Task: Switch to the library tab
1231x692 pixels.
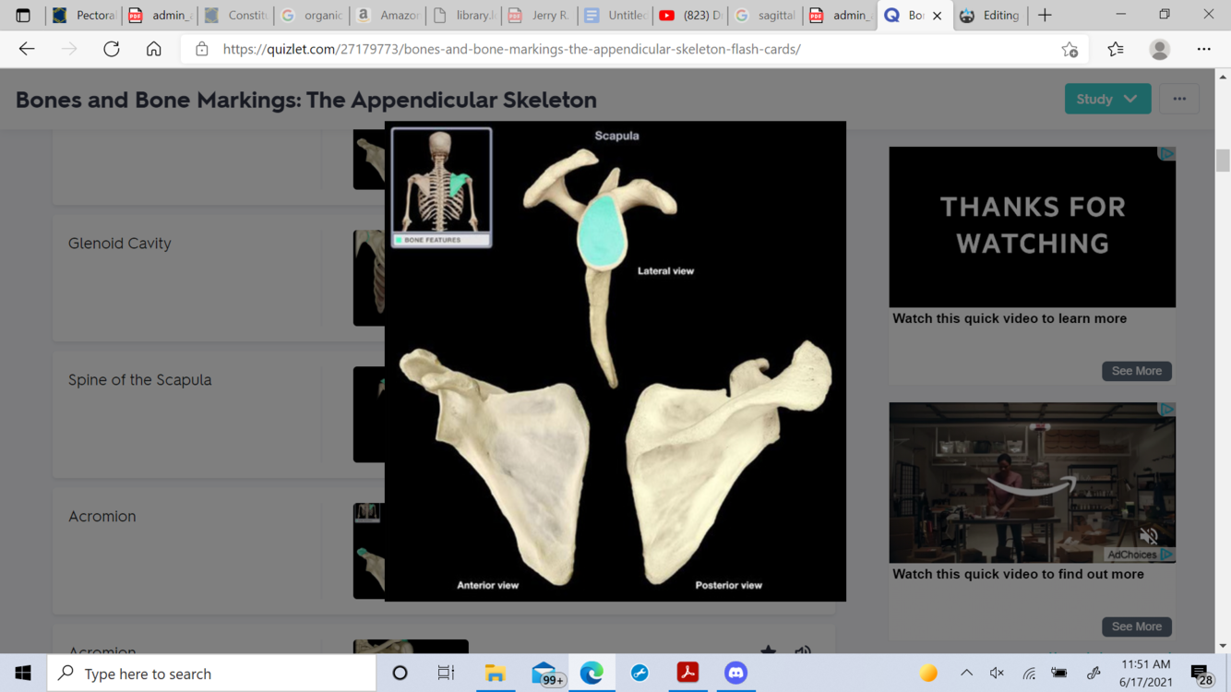Action: click(x=464, y=15)
